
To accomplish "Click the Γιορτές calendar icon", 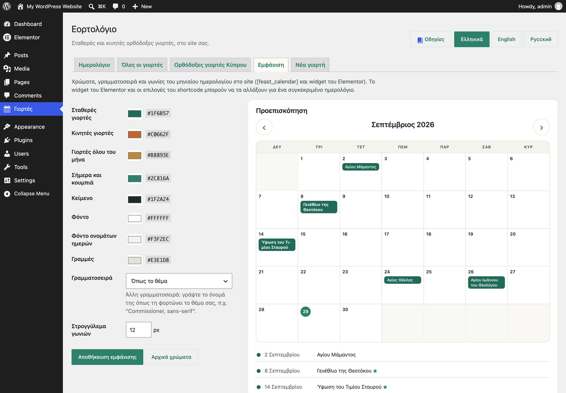I will coord(7,109).
